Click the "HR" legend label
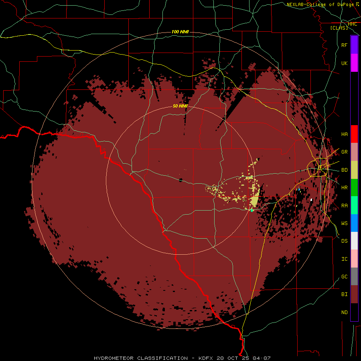This screenshot has height=361, width=361. pyautogui.click(x=344, y=188)
